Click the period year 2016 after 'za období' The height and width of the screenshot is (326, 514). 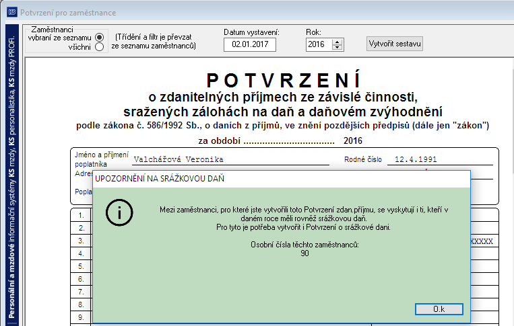[x=353, y=141]
